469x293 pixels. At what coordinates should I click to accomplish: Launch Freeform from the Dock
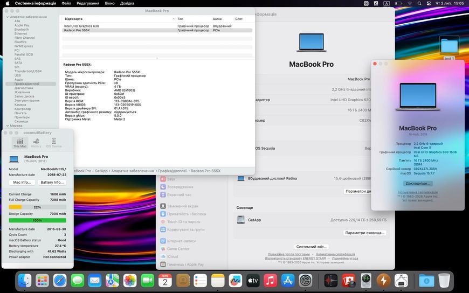coord(235,281)
